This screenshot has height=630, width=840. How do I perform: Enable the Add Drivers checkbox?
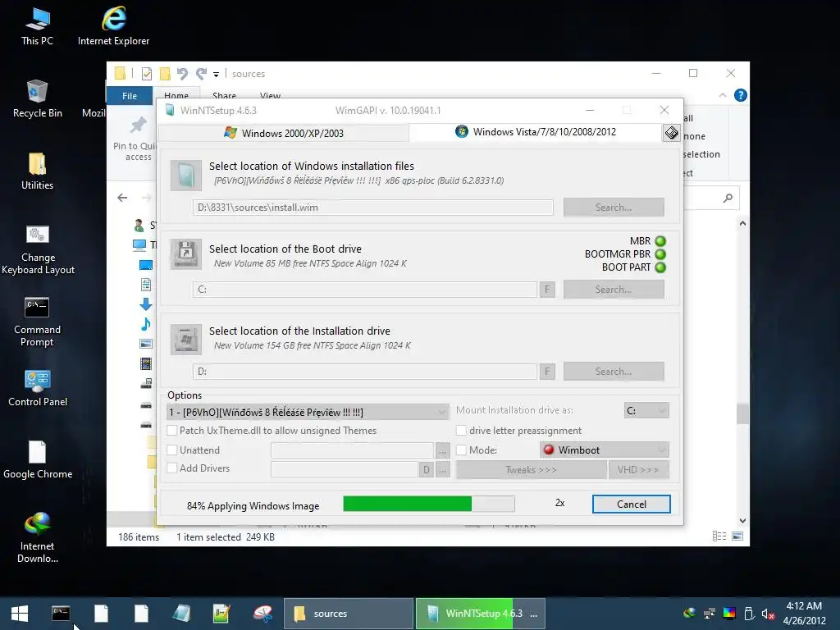click(172, 468)
